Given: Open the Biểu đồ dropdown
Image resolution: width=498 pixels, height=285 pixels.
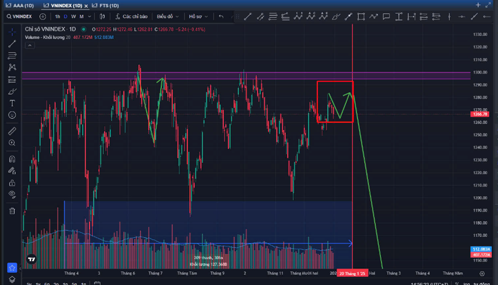Looking at the screenshot, I should 167,16.
